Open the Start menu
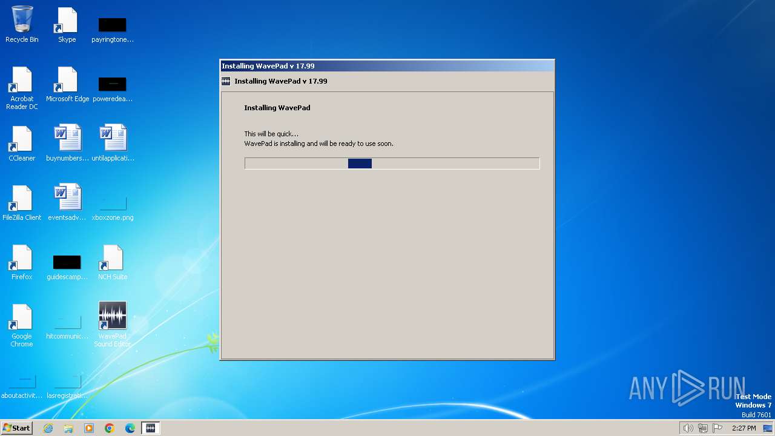 pos(16,428)
